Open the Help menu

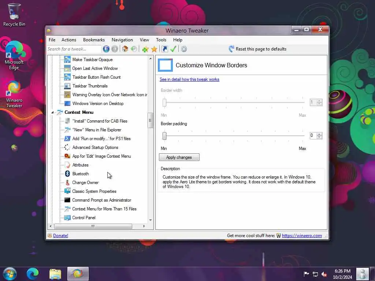[178, 40]
